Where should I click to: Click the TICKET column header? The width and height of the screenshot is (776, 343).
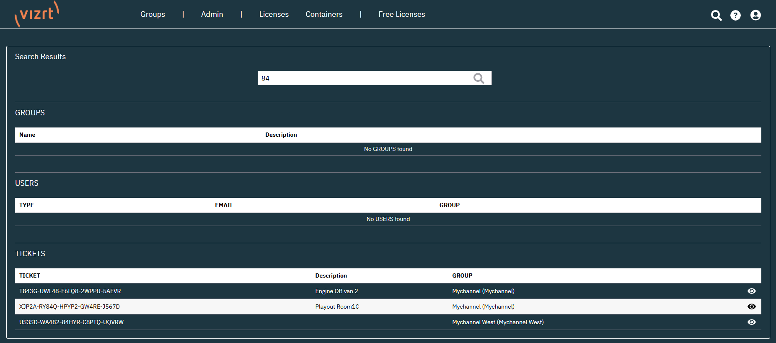point(30,275)
